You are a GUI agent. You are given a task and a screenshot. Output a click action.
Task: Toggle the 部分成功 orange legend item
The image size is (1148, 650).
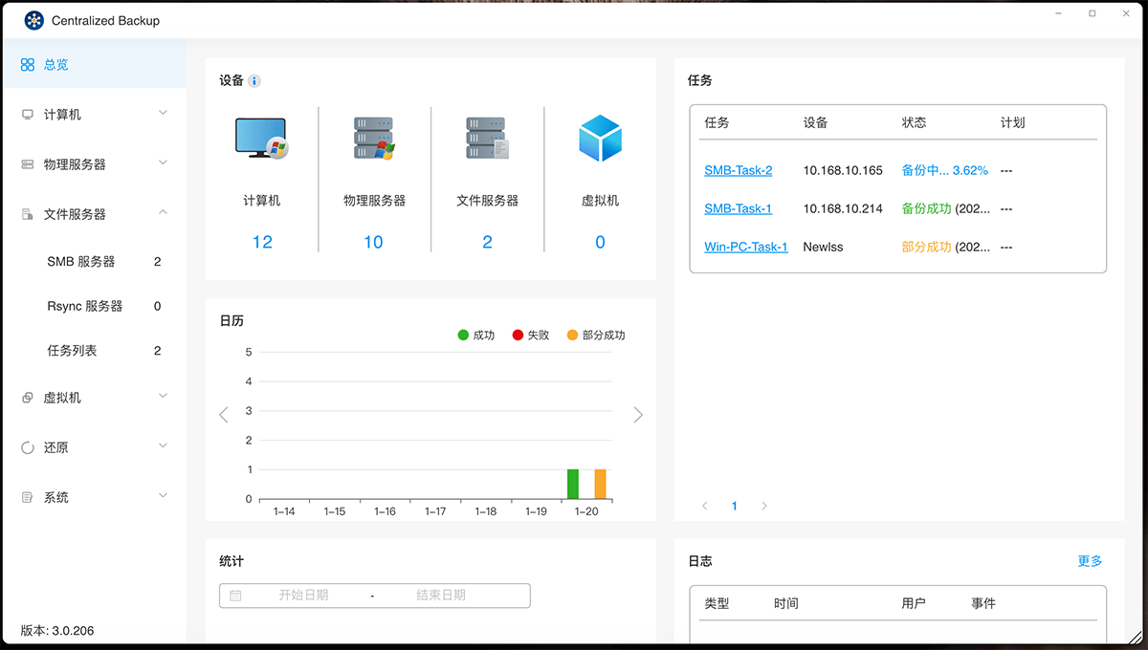pos(595,336)
